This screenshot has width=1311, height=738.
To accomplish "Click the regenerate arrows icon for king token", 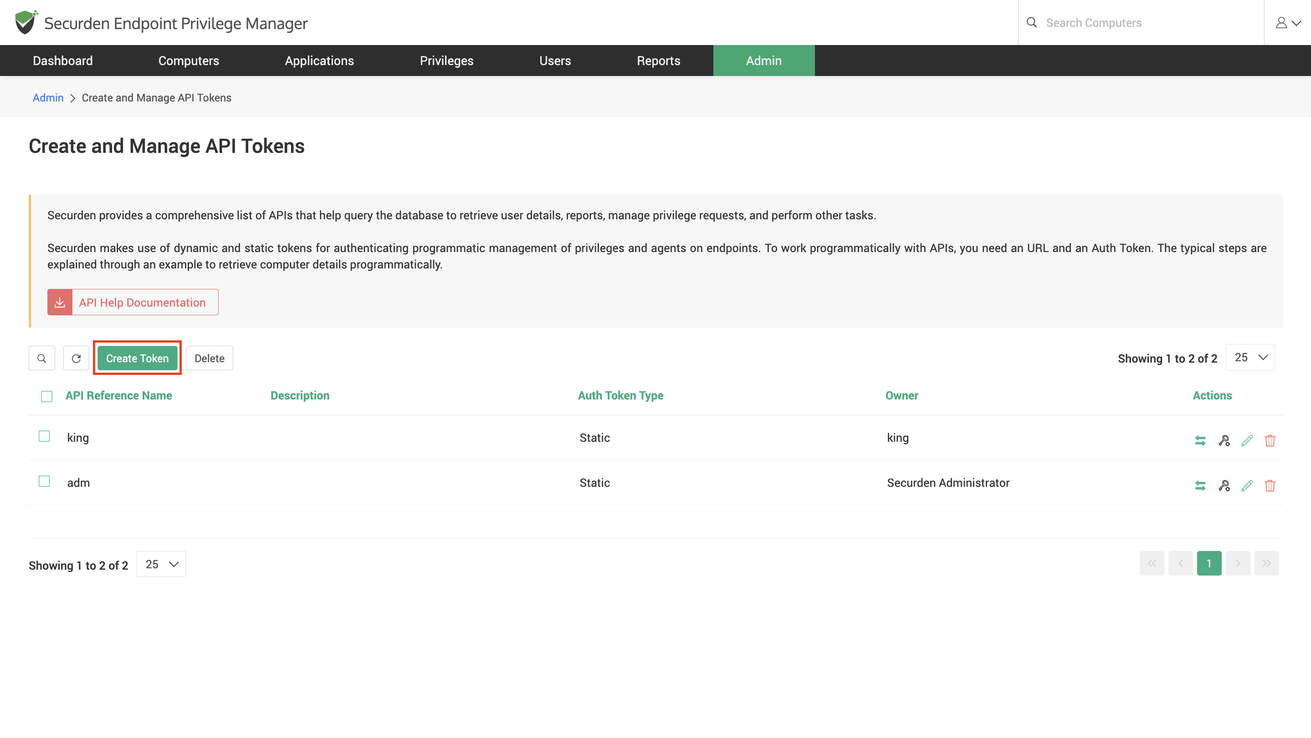I will [1200, 441].
